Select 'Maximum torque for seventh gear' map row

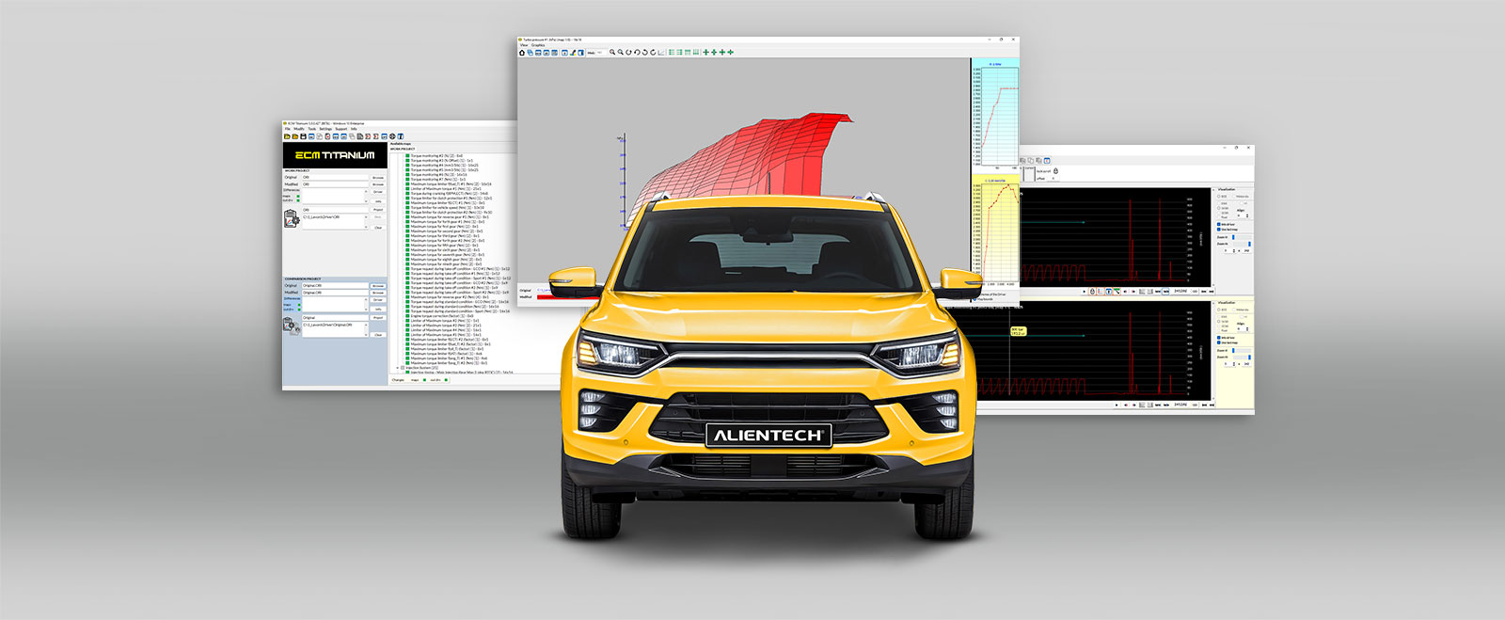[x=447, y=255]
